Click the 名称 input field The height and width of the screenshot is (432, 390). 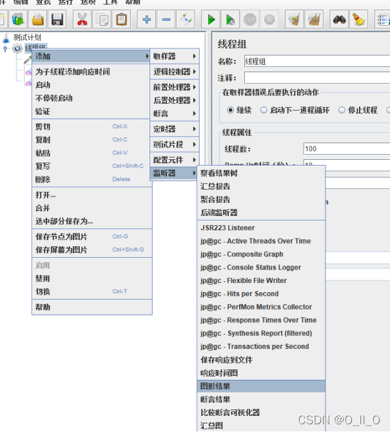point(317,61)
